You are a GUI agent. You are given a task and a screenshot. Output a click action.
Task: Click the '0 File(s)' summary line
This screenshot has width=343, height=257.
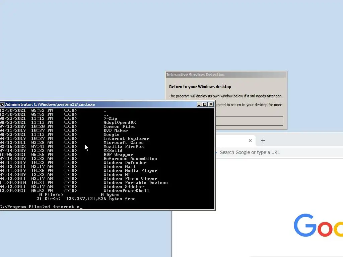(x=79, y=195)
